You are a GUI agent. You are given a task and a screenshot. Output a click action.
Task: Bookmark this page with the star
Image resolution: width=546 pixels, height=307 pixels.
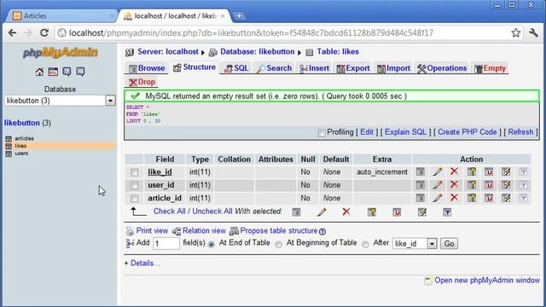[x=515, y=33]
